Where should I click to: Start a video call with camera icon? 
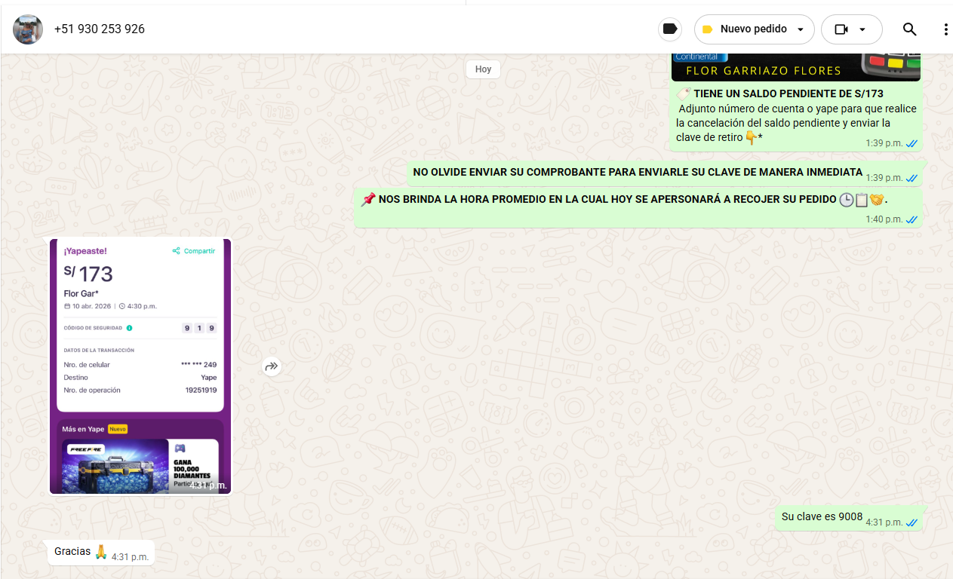841,29
